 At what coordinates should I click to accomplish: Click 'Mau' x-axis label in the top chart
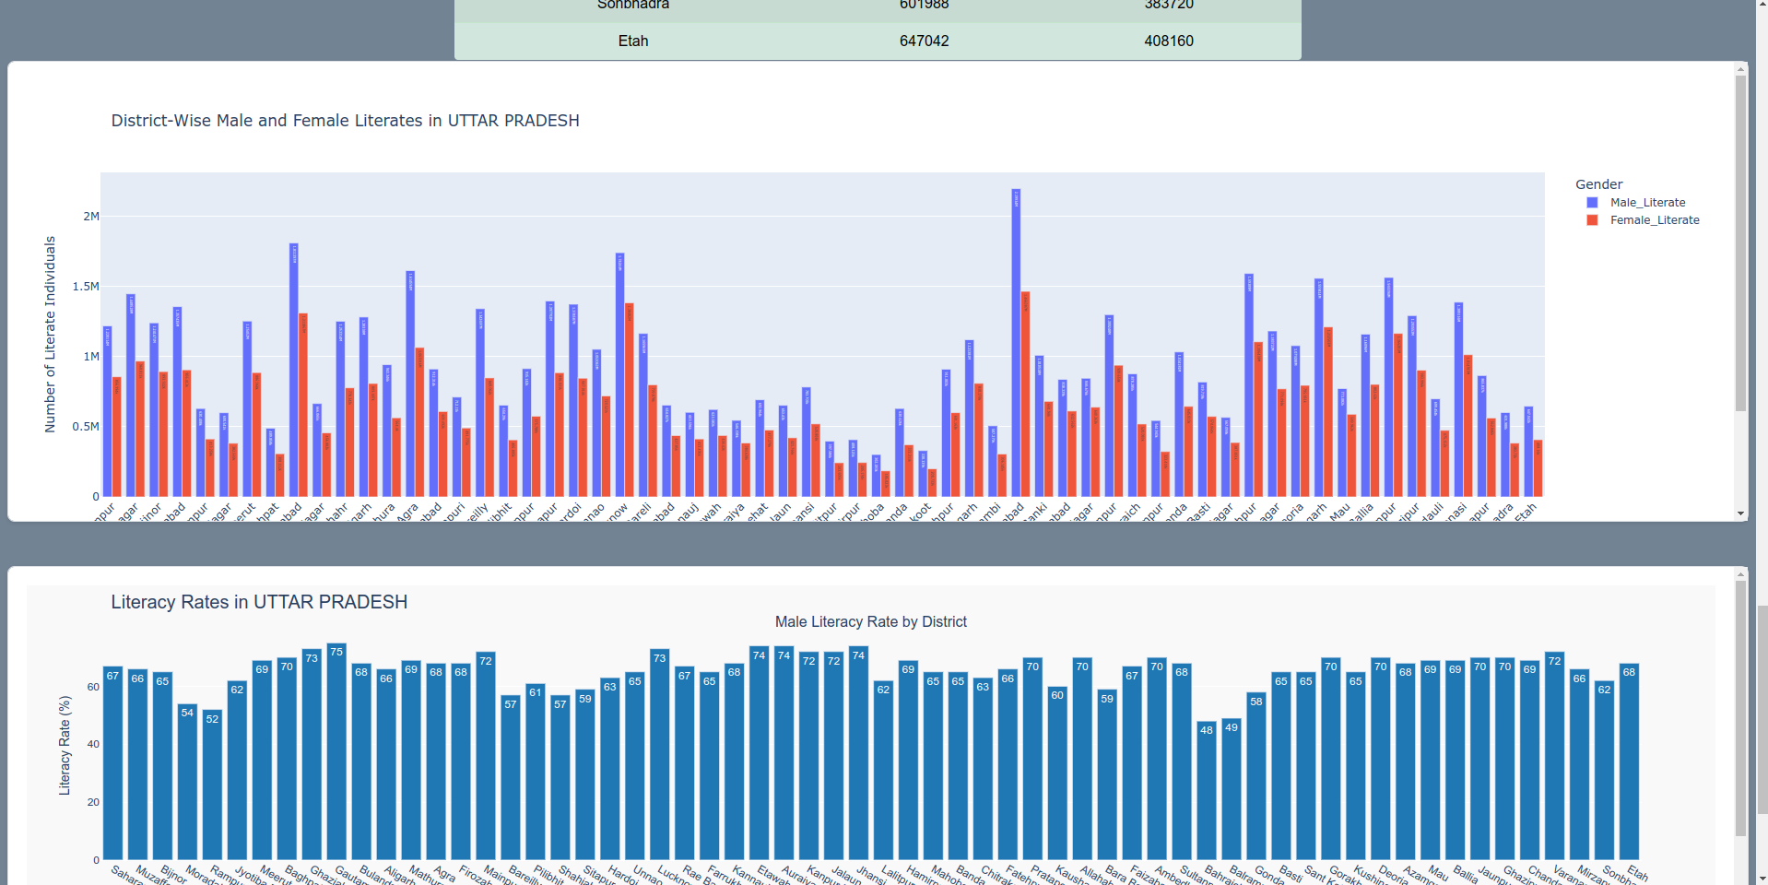point(1339,511)
